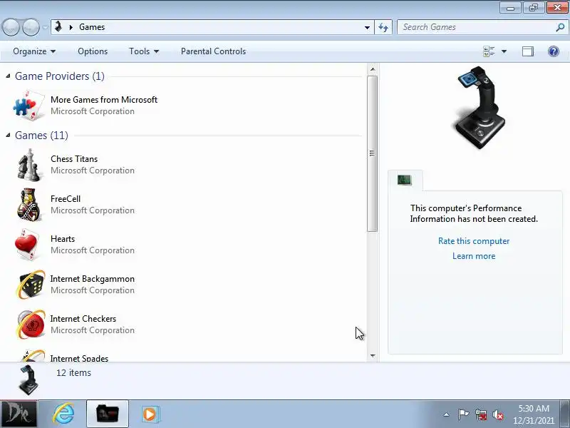Select the Internet Backgammon dice icon

click(x=30, y=284)
